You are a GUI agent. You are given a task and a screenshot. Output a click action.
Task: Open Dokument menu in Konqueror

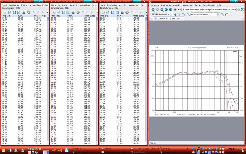[x=155, y=5]
